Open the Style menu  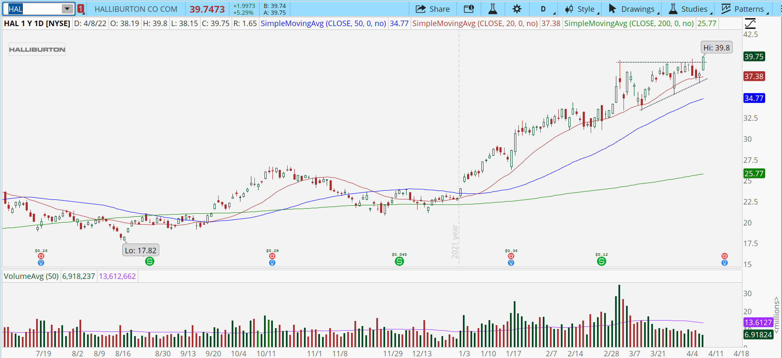(580, 9)
